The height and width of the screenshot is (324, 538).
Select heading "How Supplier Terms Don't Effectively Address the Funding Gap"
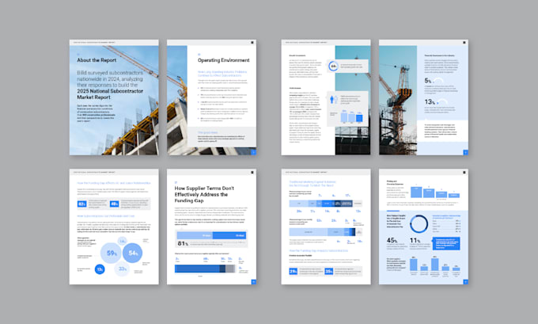[x=204, y=194]
